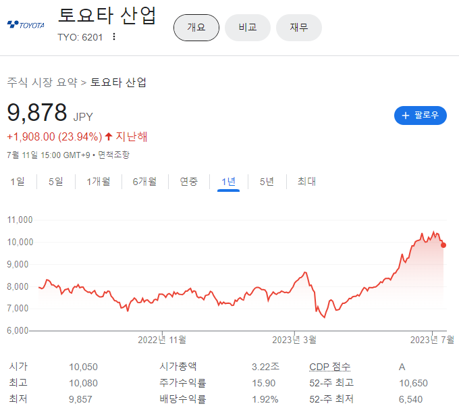Image resolution: width=459 pixels, height=410 pixels.
Task: Click the 52-주 최저 value 6,540
Action: (x=410, y=399)
